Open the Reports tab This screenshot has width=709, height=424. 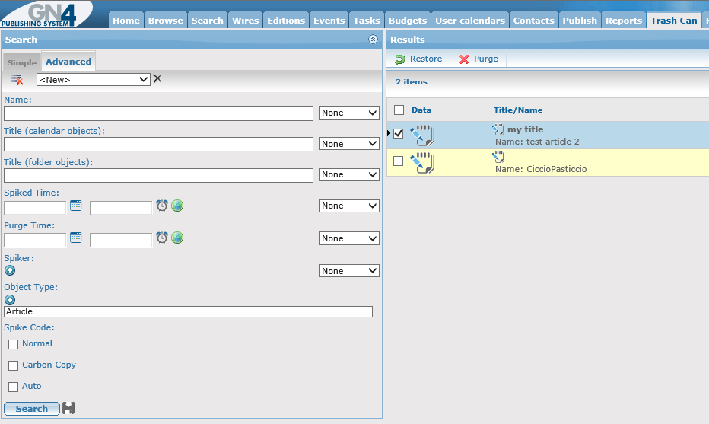click(x=624, y=21)
